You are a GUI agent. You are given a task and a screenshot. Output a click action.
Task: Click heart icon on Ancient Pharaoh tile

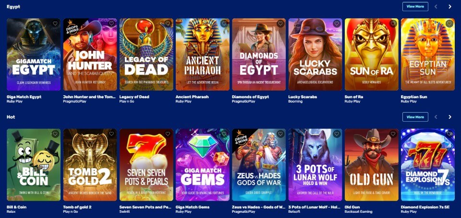[x=224, y=24]
